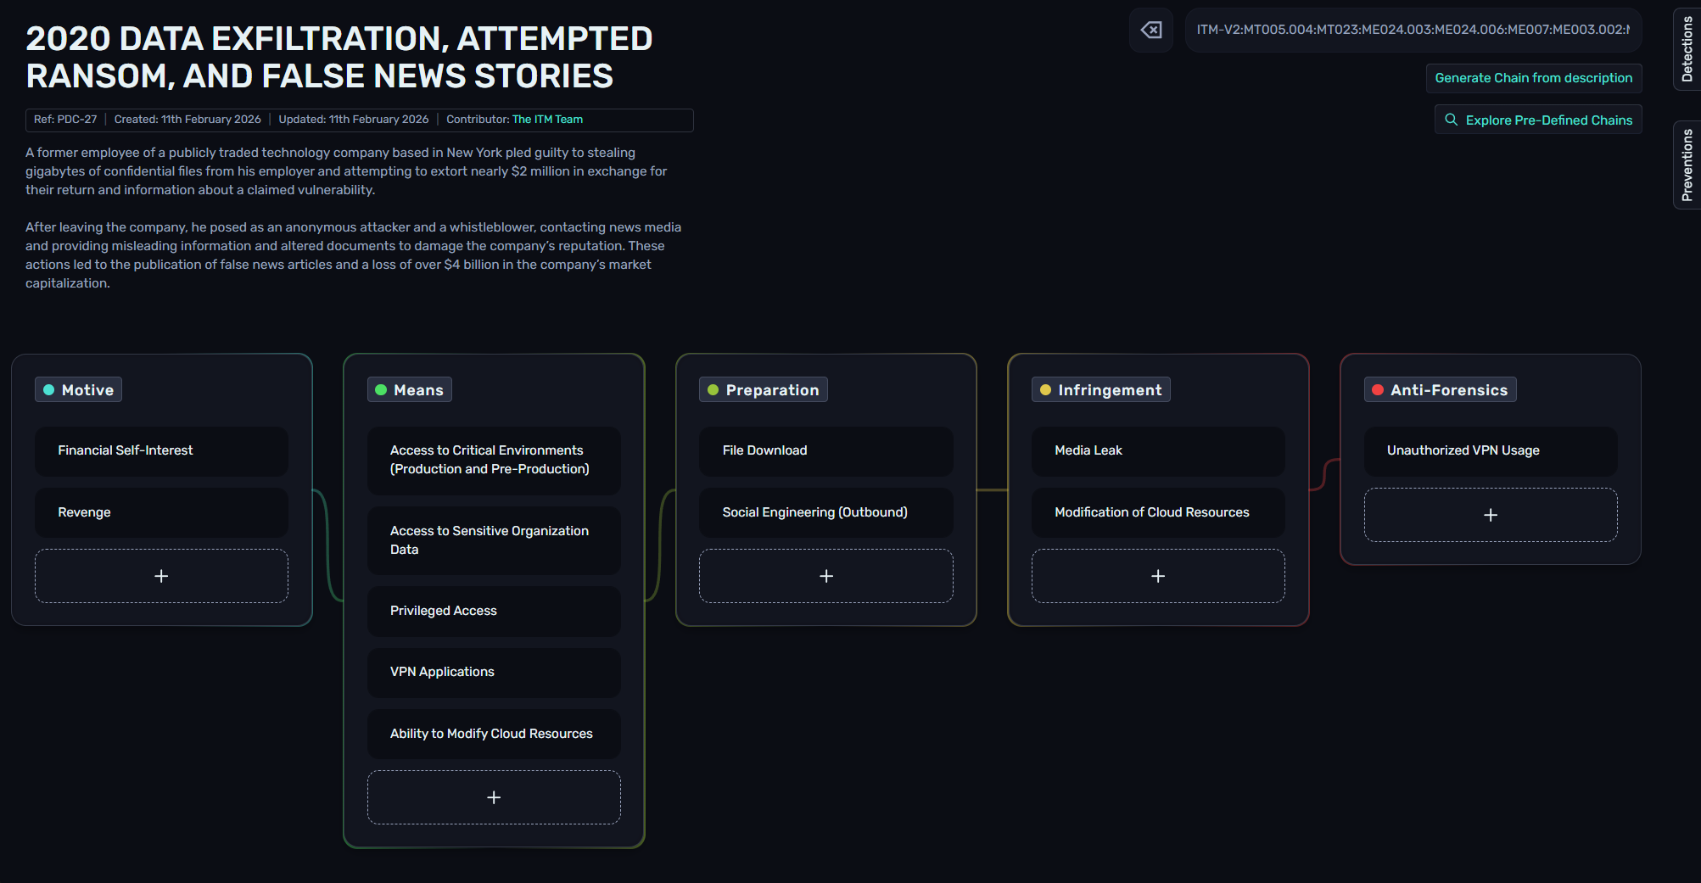Click Generate Chain from description button
Image resolution: width=1701 pixels, height=883 pixels.
[x=1533, y=78]
